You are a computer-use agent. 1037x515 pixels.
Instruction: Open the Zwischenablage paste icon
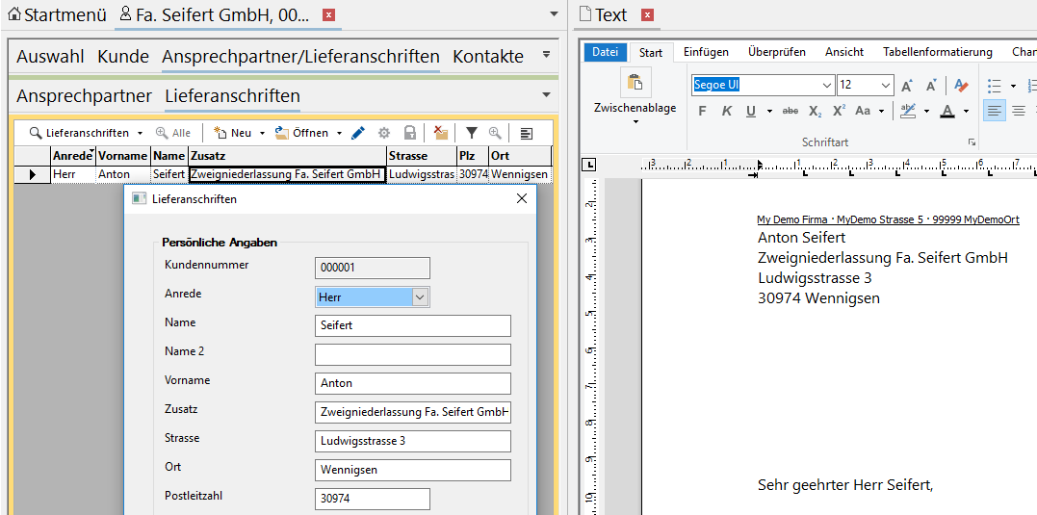635,83
